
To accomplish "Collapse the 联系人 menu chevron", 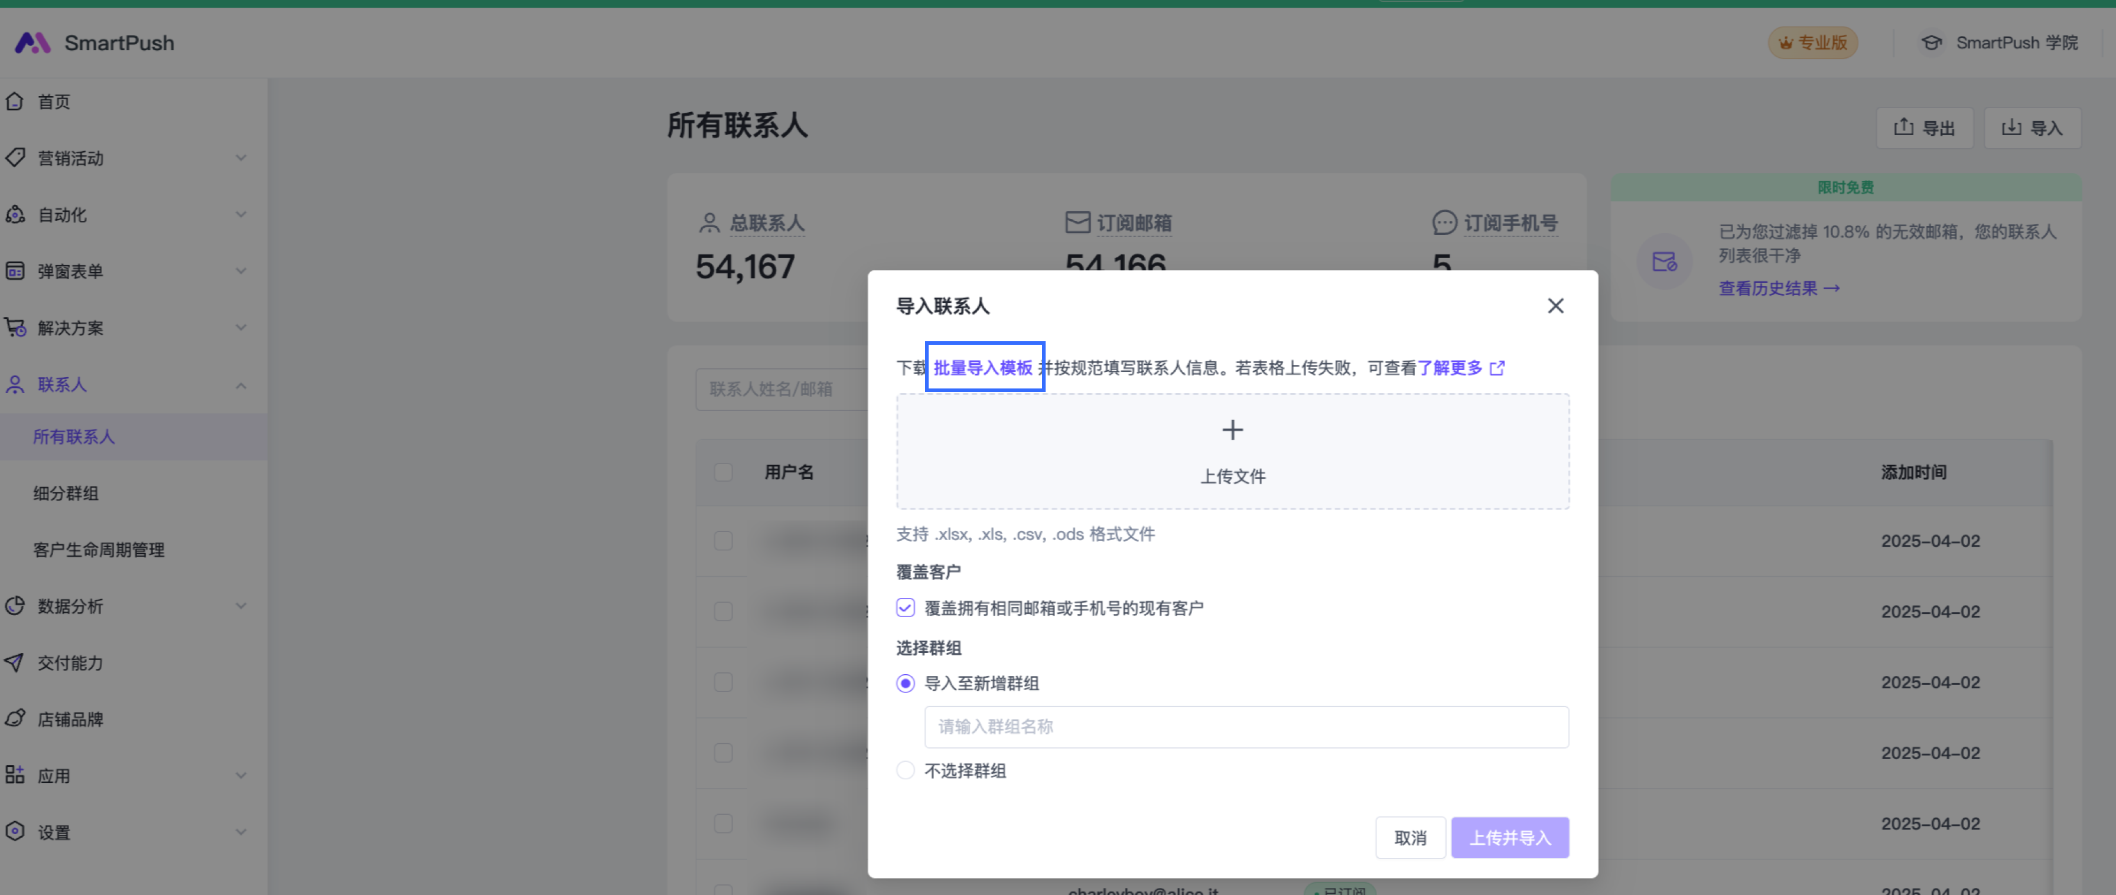I will pos(240,384).
